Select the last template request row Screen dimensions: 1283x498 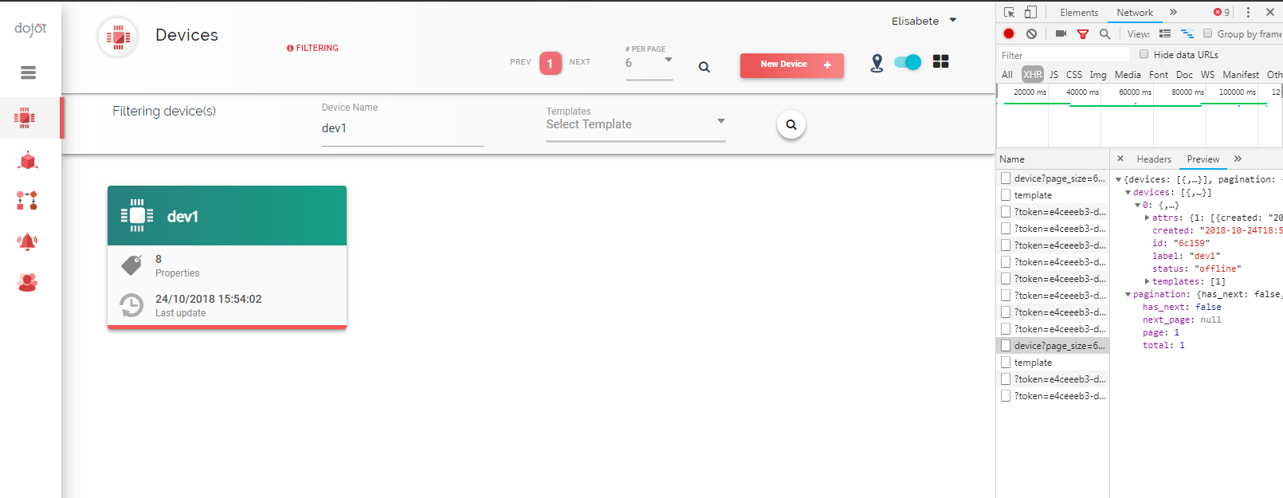[1053, 363]
